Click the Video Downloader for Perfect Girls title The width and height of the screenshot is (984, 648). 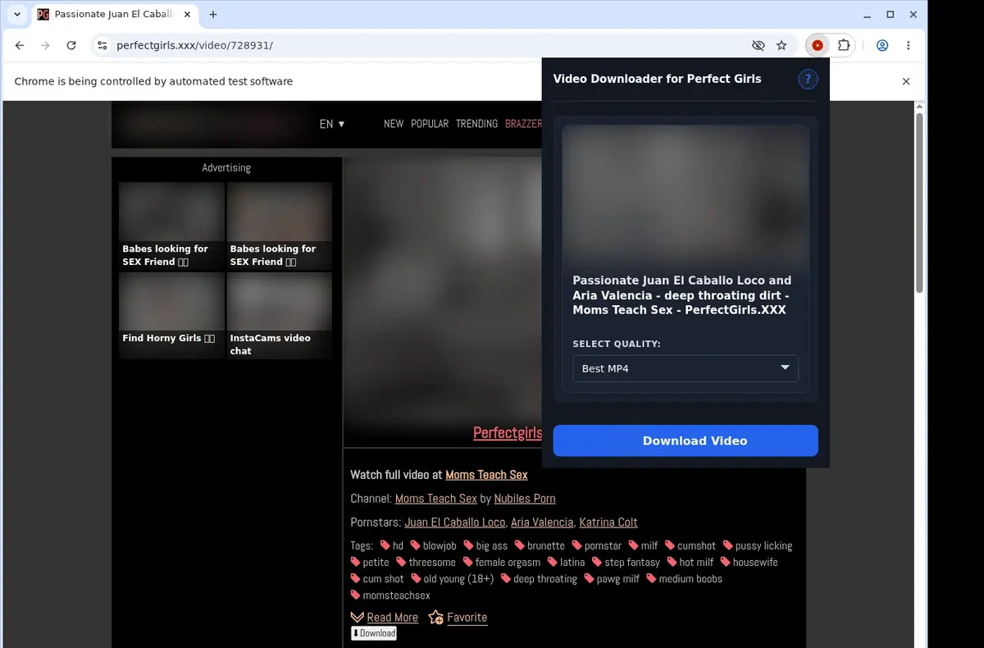(657, 79)
